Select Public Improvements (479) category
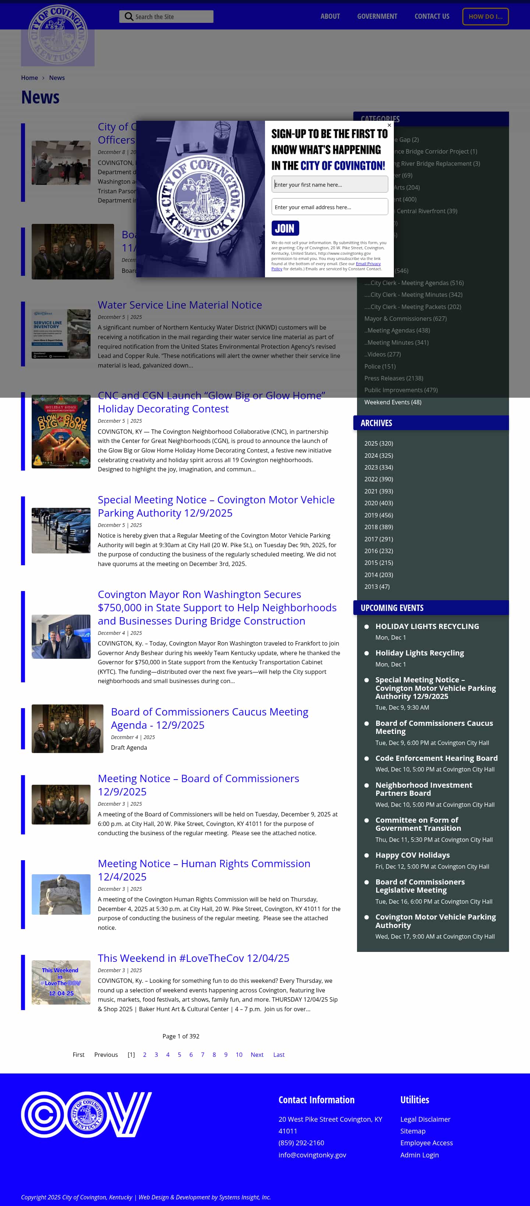This screenshot has height=1206, width=530. (401, 390)
